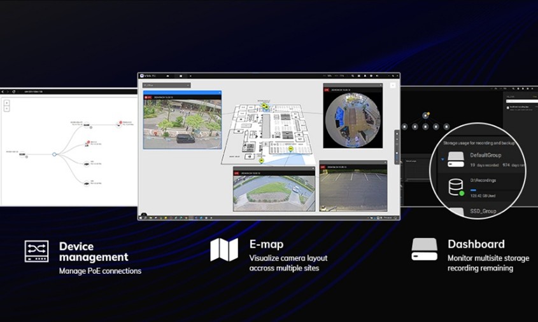Click the Device management switch icon
Screen dimensions: 538x322
point(36,252)
